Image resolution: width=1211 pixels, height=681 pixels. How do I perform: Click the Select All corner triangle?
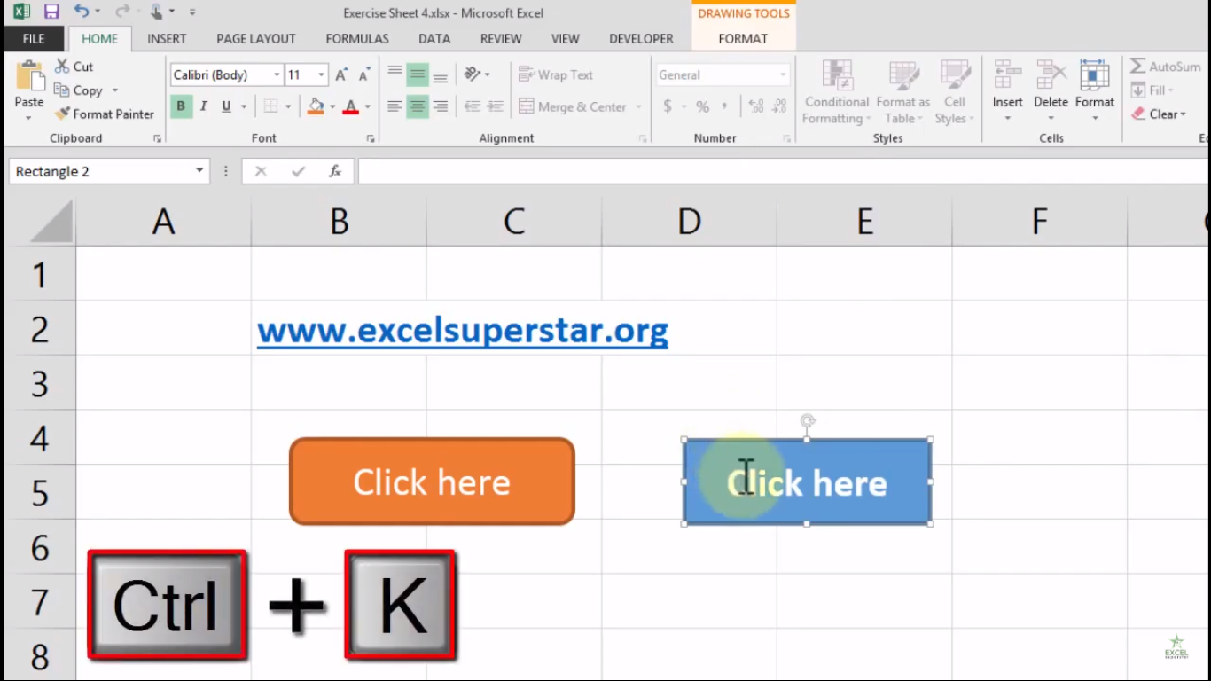52,221
